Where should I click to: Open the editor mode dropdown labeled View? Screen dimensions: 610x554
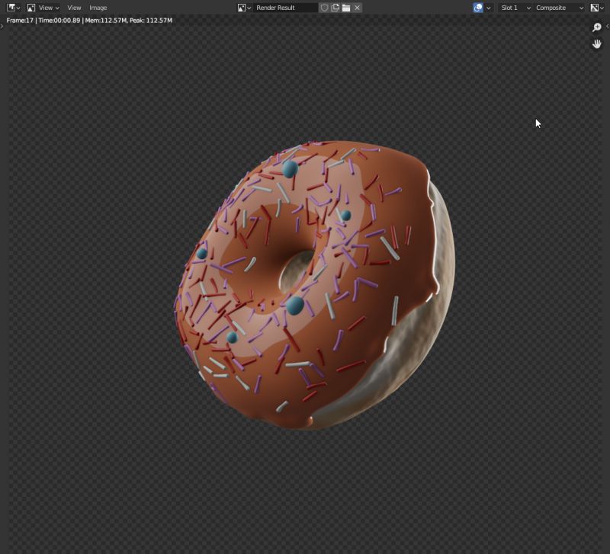[x=44, y=8]
